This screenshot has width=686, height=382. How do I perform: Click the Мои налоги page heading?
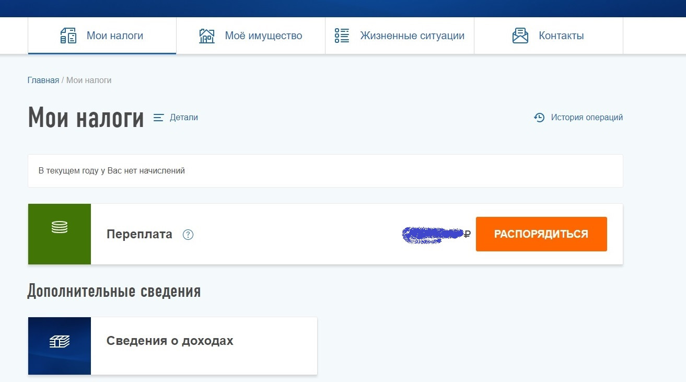86,118
